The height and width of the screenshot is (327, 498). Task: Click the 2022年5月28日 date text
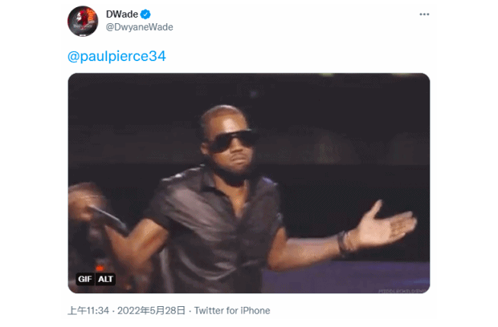(x=151, y=310)
